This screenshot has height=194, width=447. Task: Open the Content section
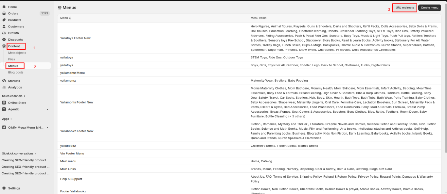tap(14, 46)
